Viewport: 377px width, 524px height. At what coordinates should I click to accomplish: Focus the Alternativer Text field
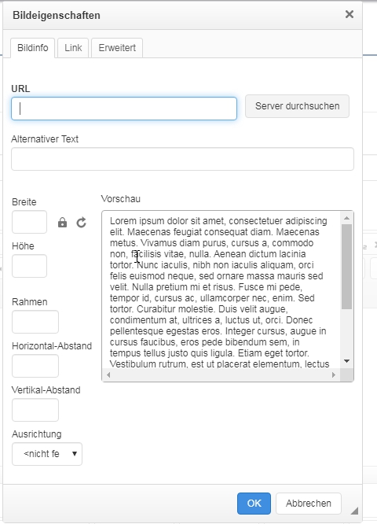[x=182, y=159]
